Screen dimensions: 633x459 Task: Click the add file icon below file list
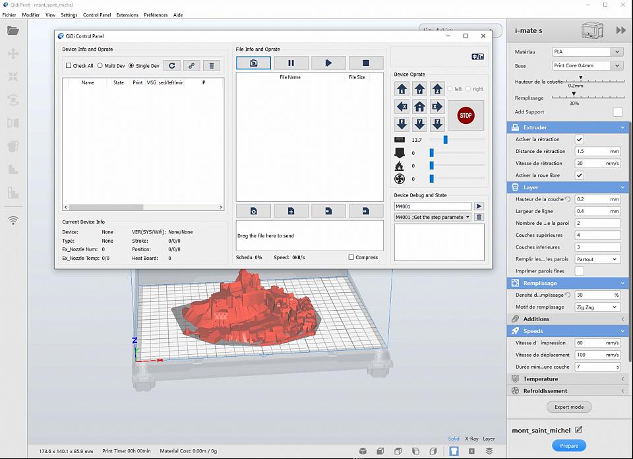[291, 211]
